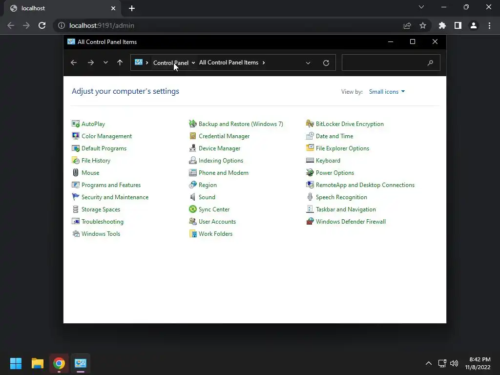Click the BitLocker Drive Encryption icon
The height and width of the screenshot is (375, 500).
pyautogui.click(x=310, y=124)
